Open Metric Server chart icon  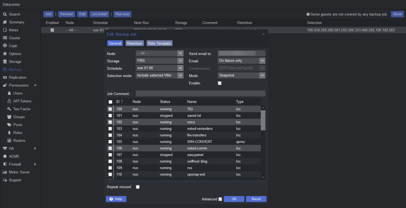(5, 172)
